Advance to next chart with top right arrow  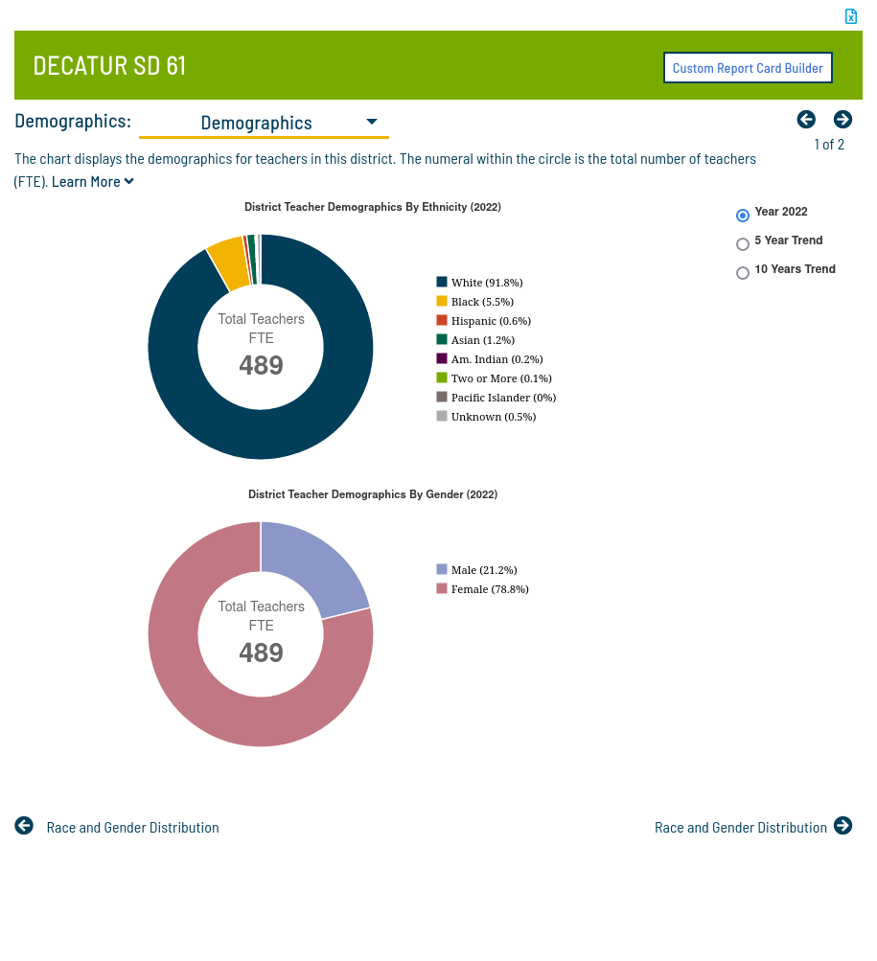[842, 119]
